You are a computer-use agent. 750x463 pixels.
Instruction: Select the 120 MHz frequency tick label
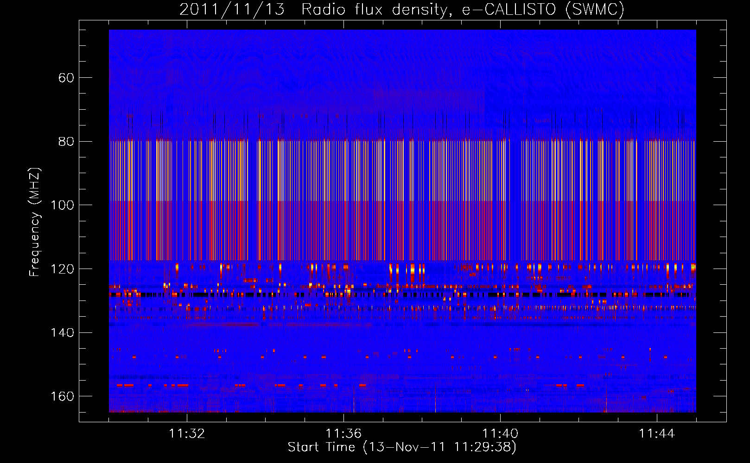click(x=63, y=269)
